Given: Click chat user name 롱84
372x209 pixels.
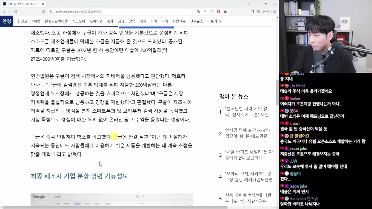Looking at the screenshot, I should point(294,111).
